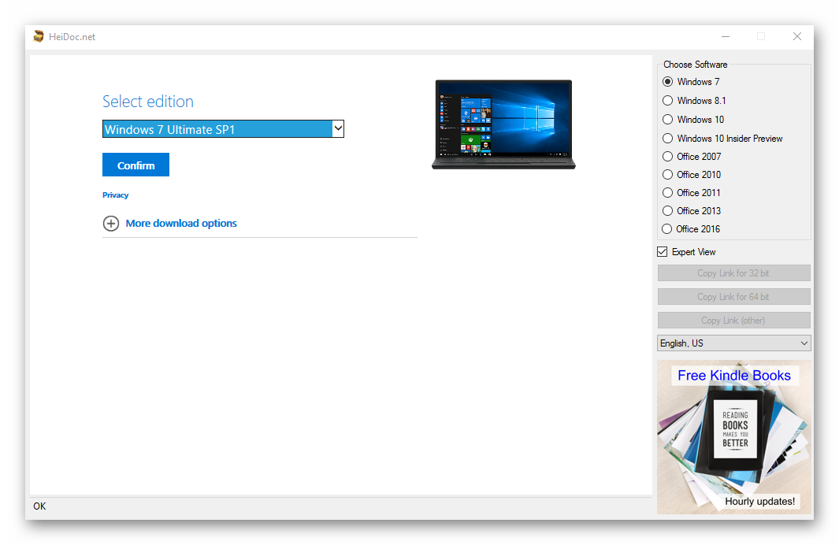Select the Windows 7 radio button
The width and height of the screenshot is (839, 545).
coord(668,82)
